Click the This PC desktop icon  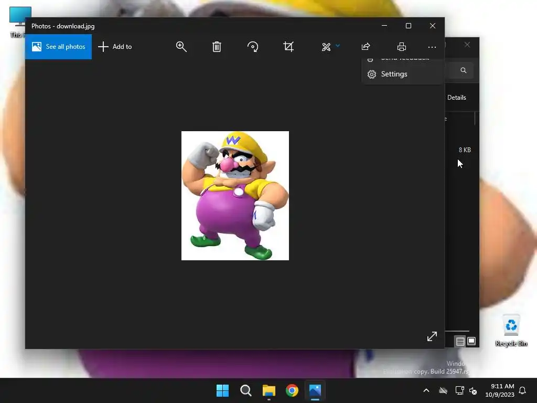point(17,22)
